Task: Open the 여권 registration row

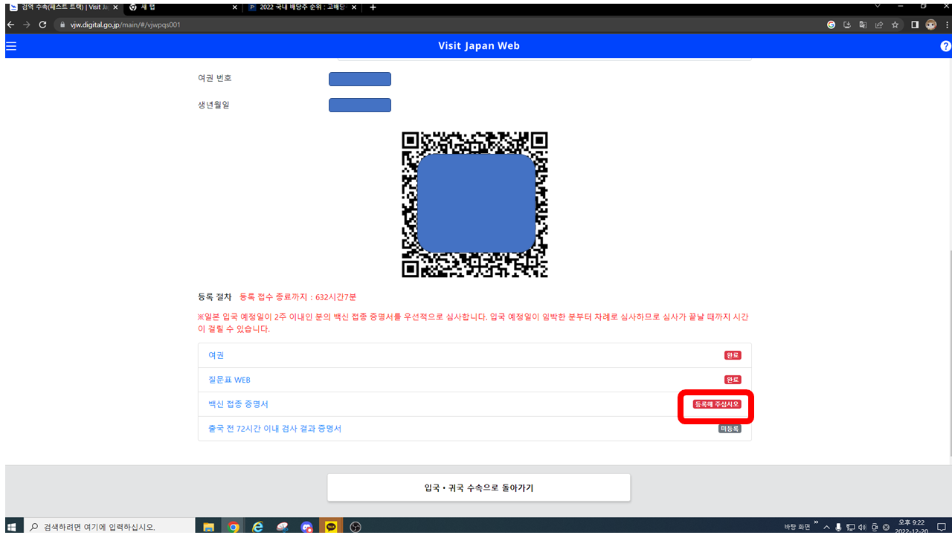Action: point(475,355)
